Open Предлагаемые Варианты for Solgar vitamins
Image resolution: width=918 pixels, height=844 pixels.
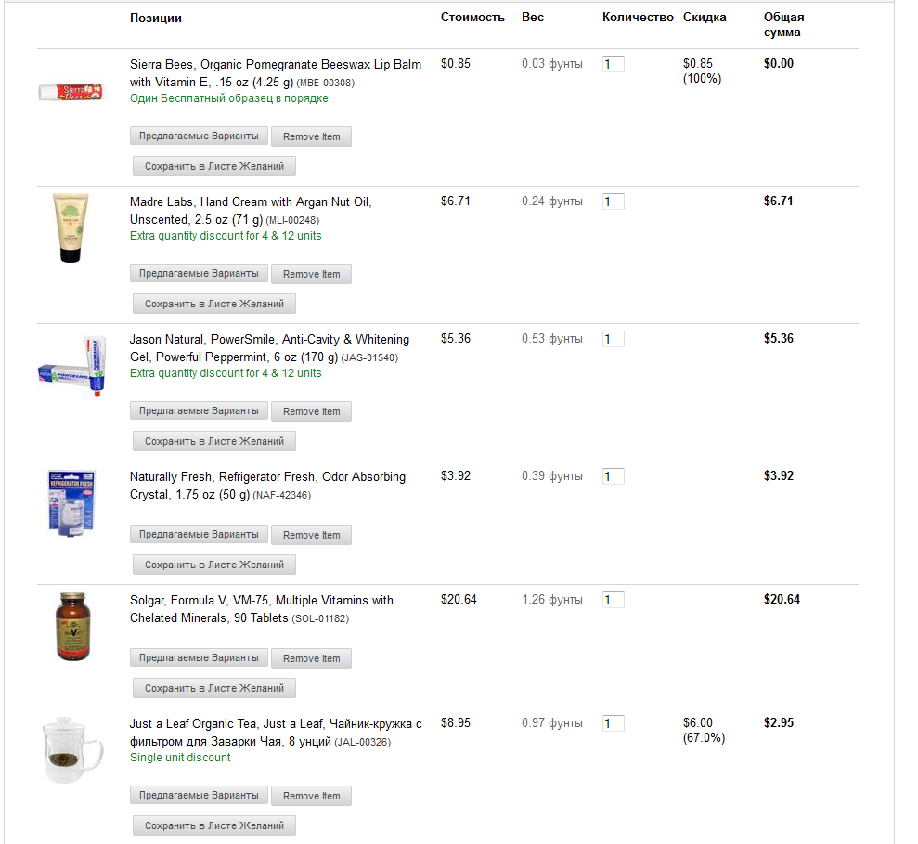point(199,657)
